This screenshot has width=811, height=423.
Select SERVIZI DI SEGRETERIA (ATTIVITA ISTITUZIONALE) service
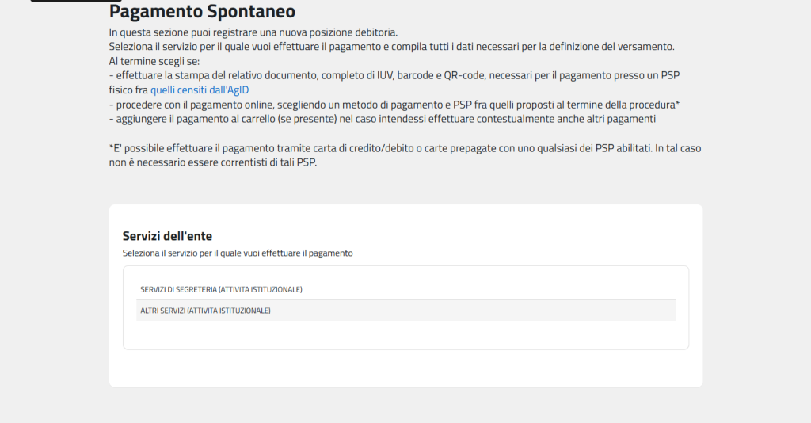(221, 289)
